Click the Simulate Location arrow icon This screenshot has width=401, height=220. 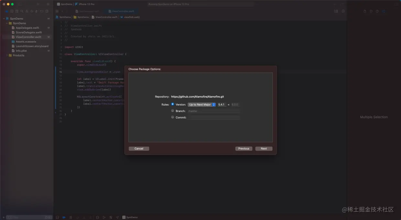[x=117, y=217]
